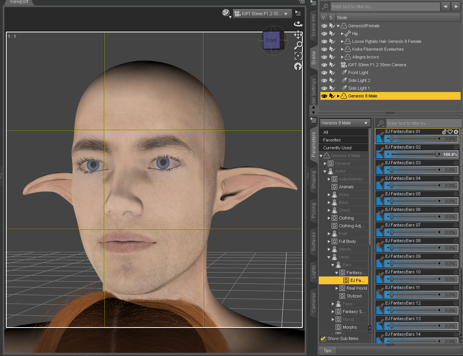Image resolution: width=463 pixels, height=356 pixels.
Task: Switch to the Surfaces tab
Action: pyautogui.click(x=314, y=241)
